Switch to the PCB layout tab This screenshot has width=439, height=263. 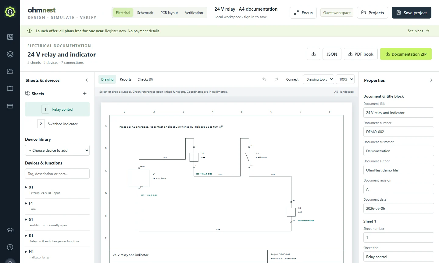pos(169,13)
